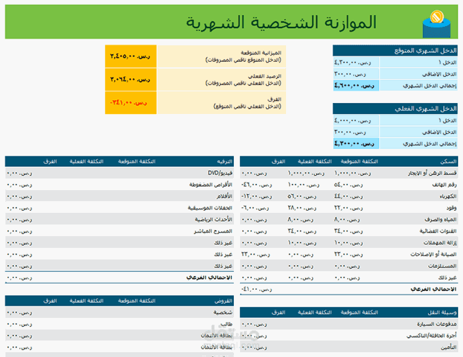Select the 'مدفوعات السيارة' row label
Viewport: 463px width, 357px height.
coord(437,324)
